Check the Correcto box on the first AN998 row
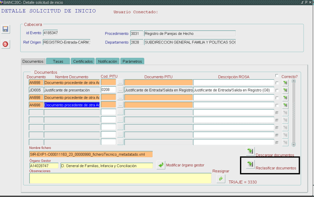The height and width of the screenshot is (197, 314). point(277,83)
